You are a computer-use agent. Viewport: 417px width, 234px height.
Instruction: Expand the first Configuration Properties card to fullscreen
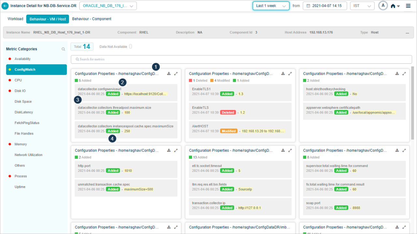click(x=176, y=73)
